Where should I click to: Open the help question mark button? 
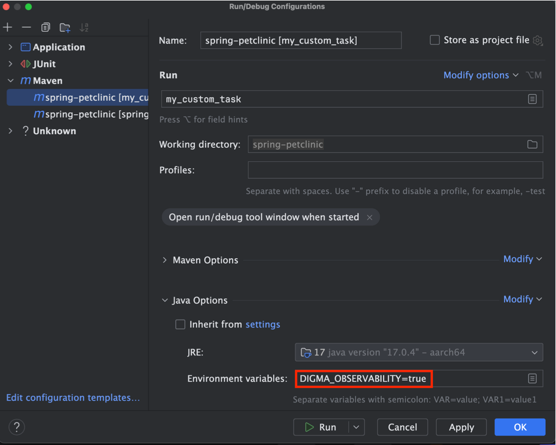tap(17, 427)
